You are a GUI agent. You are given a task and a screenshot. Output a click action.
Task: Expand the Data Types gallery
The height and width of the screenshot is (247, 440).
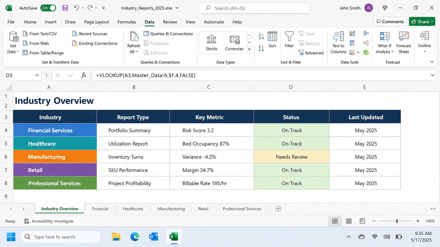(249, 49)
